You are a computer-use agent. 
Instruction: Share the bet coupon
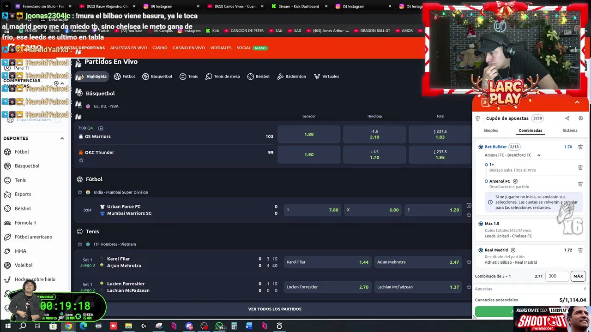pos(567,119)
